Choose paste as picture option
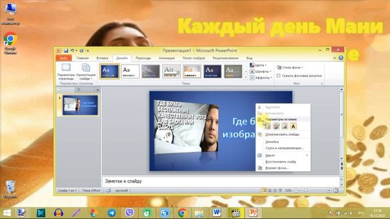 285,126
